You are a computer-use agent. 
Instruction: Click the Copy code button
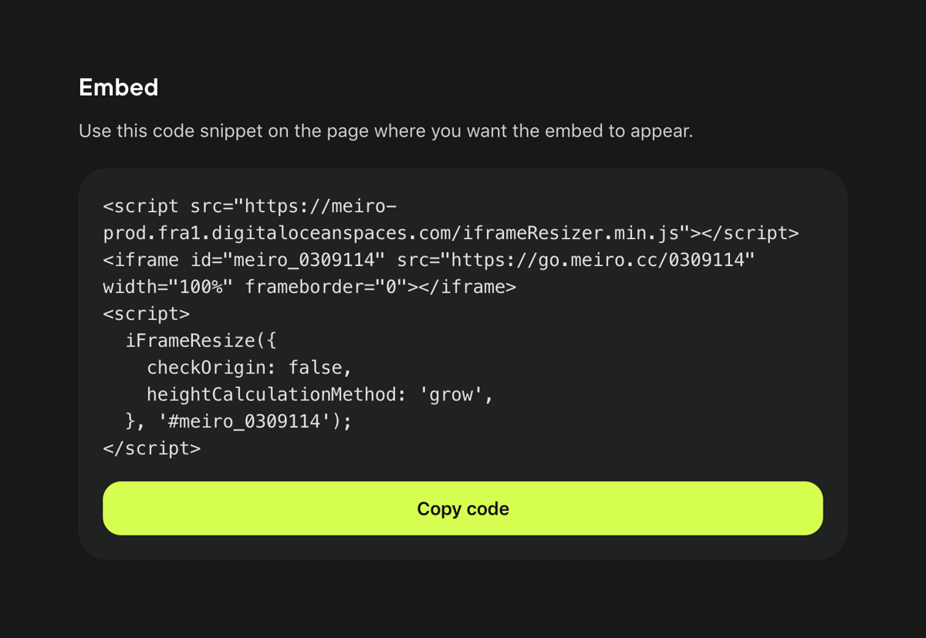[x=462, y=508]
